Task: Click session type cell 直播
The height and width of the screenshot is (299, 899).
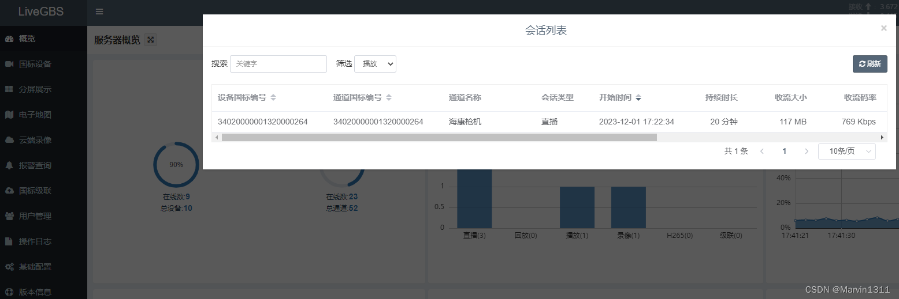Action: [549, 122]
